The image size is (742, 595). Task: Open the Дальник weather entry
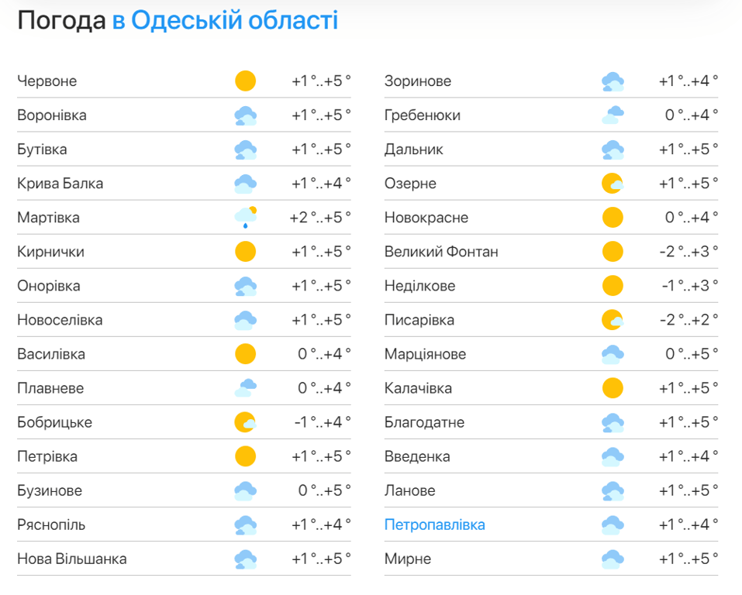coord(413,150)
